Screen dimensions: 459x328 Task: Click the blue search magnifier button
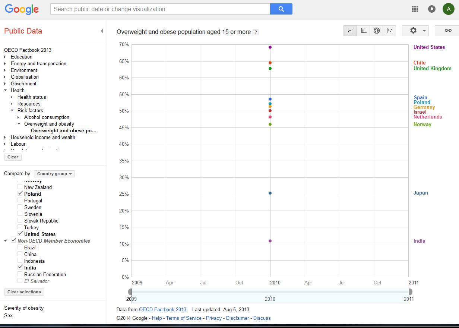click(281, 9)
